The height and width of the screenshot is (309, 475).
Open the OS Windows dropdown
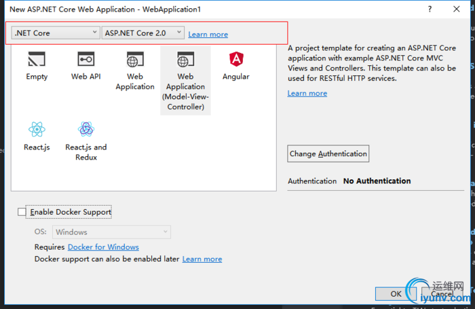(111, 232)
